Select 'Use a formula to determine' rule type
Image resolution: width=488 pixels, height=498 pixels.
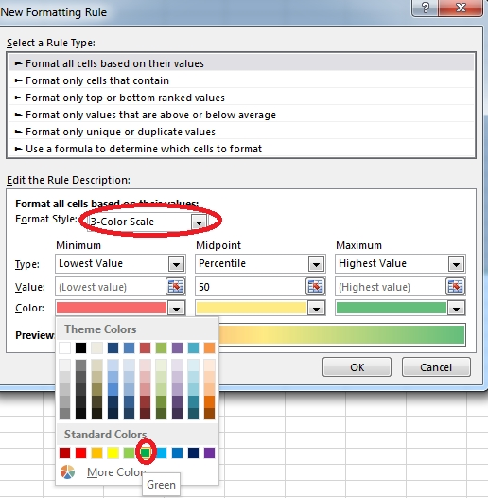(144, 149)
